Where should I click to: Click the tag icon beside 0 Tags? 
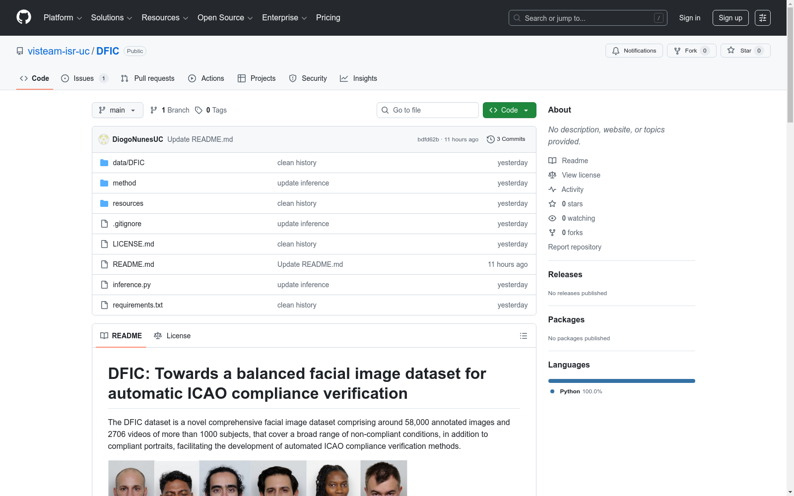(198, 110)
